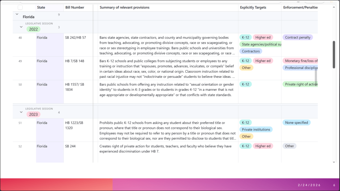
Task: Click the green 2022 session badge
Action: point(33,29)
